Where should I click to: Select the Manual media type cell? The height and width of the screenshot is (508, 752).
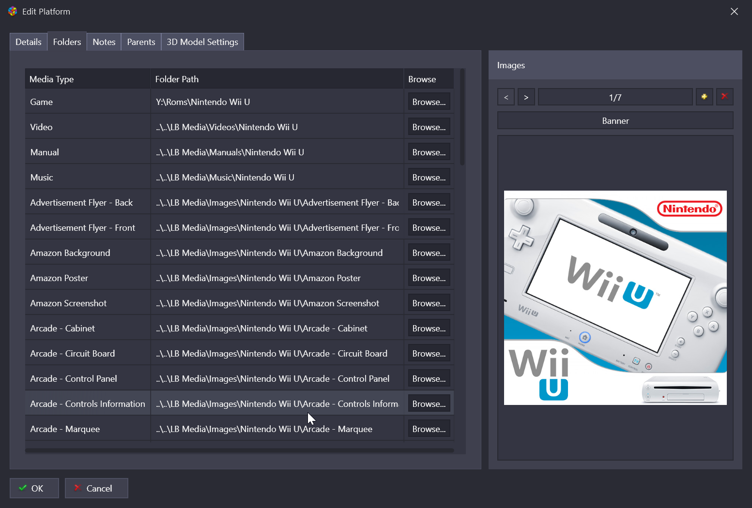coord(88,152)
